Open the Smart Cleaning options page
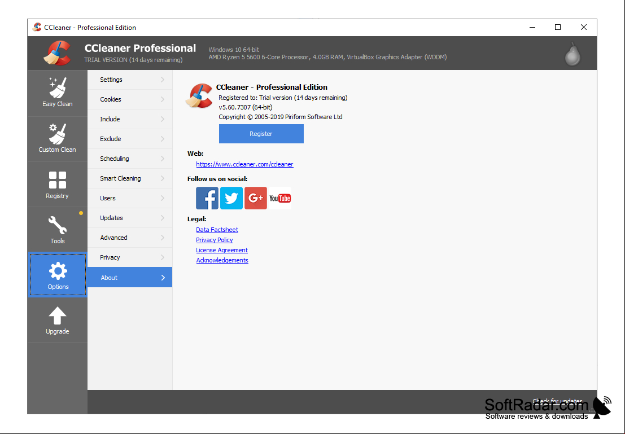625x434 pixels. 130,178
